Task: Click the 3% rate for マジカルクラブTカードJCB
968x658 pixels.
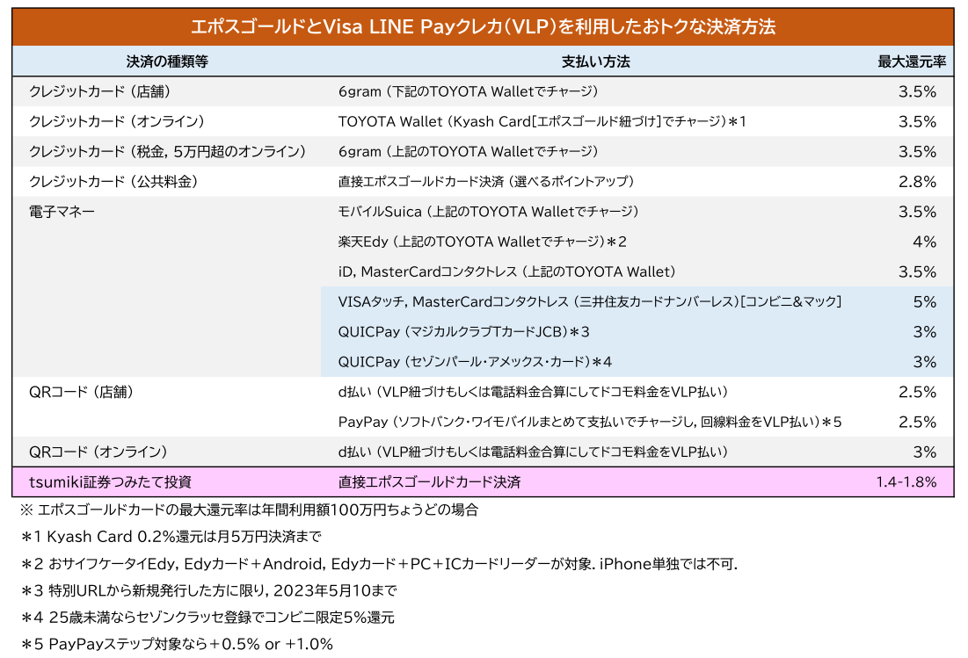Action: click(x=924, y=332)
